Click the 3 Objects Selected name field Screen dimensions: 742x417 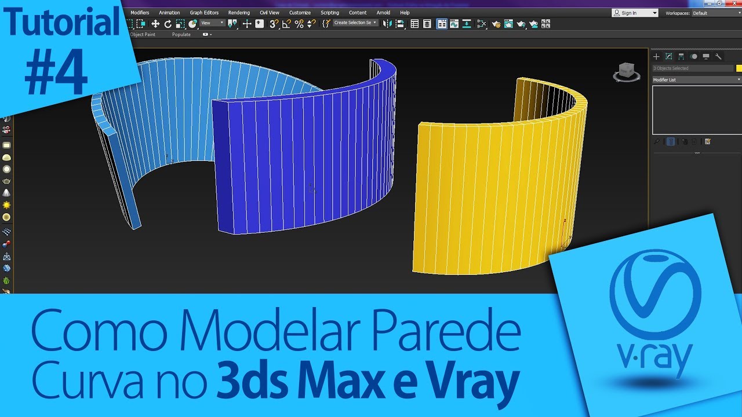(x=693, y=68)
